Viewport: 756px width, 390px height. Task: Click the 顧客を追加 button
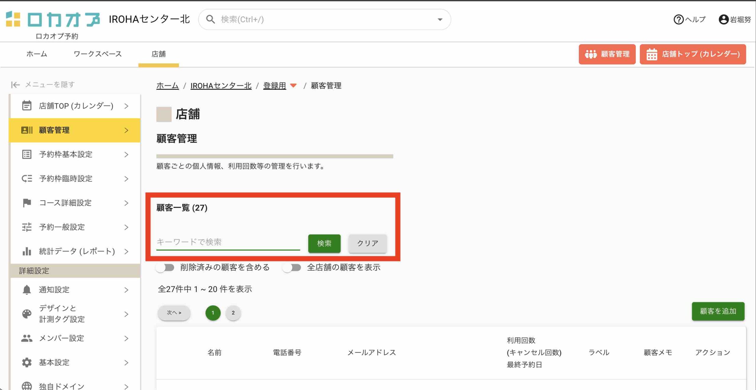tap(718, 311)
